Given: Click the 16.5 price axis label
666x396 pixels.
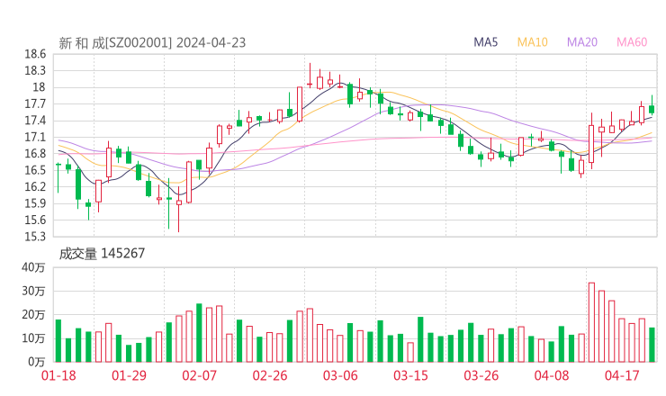Looking at the screenshot, I should 35,170.
